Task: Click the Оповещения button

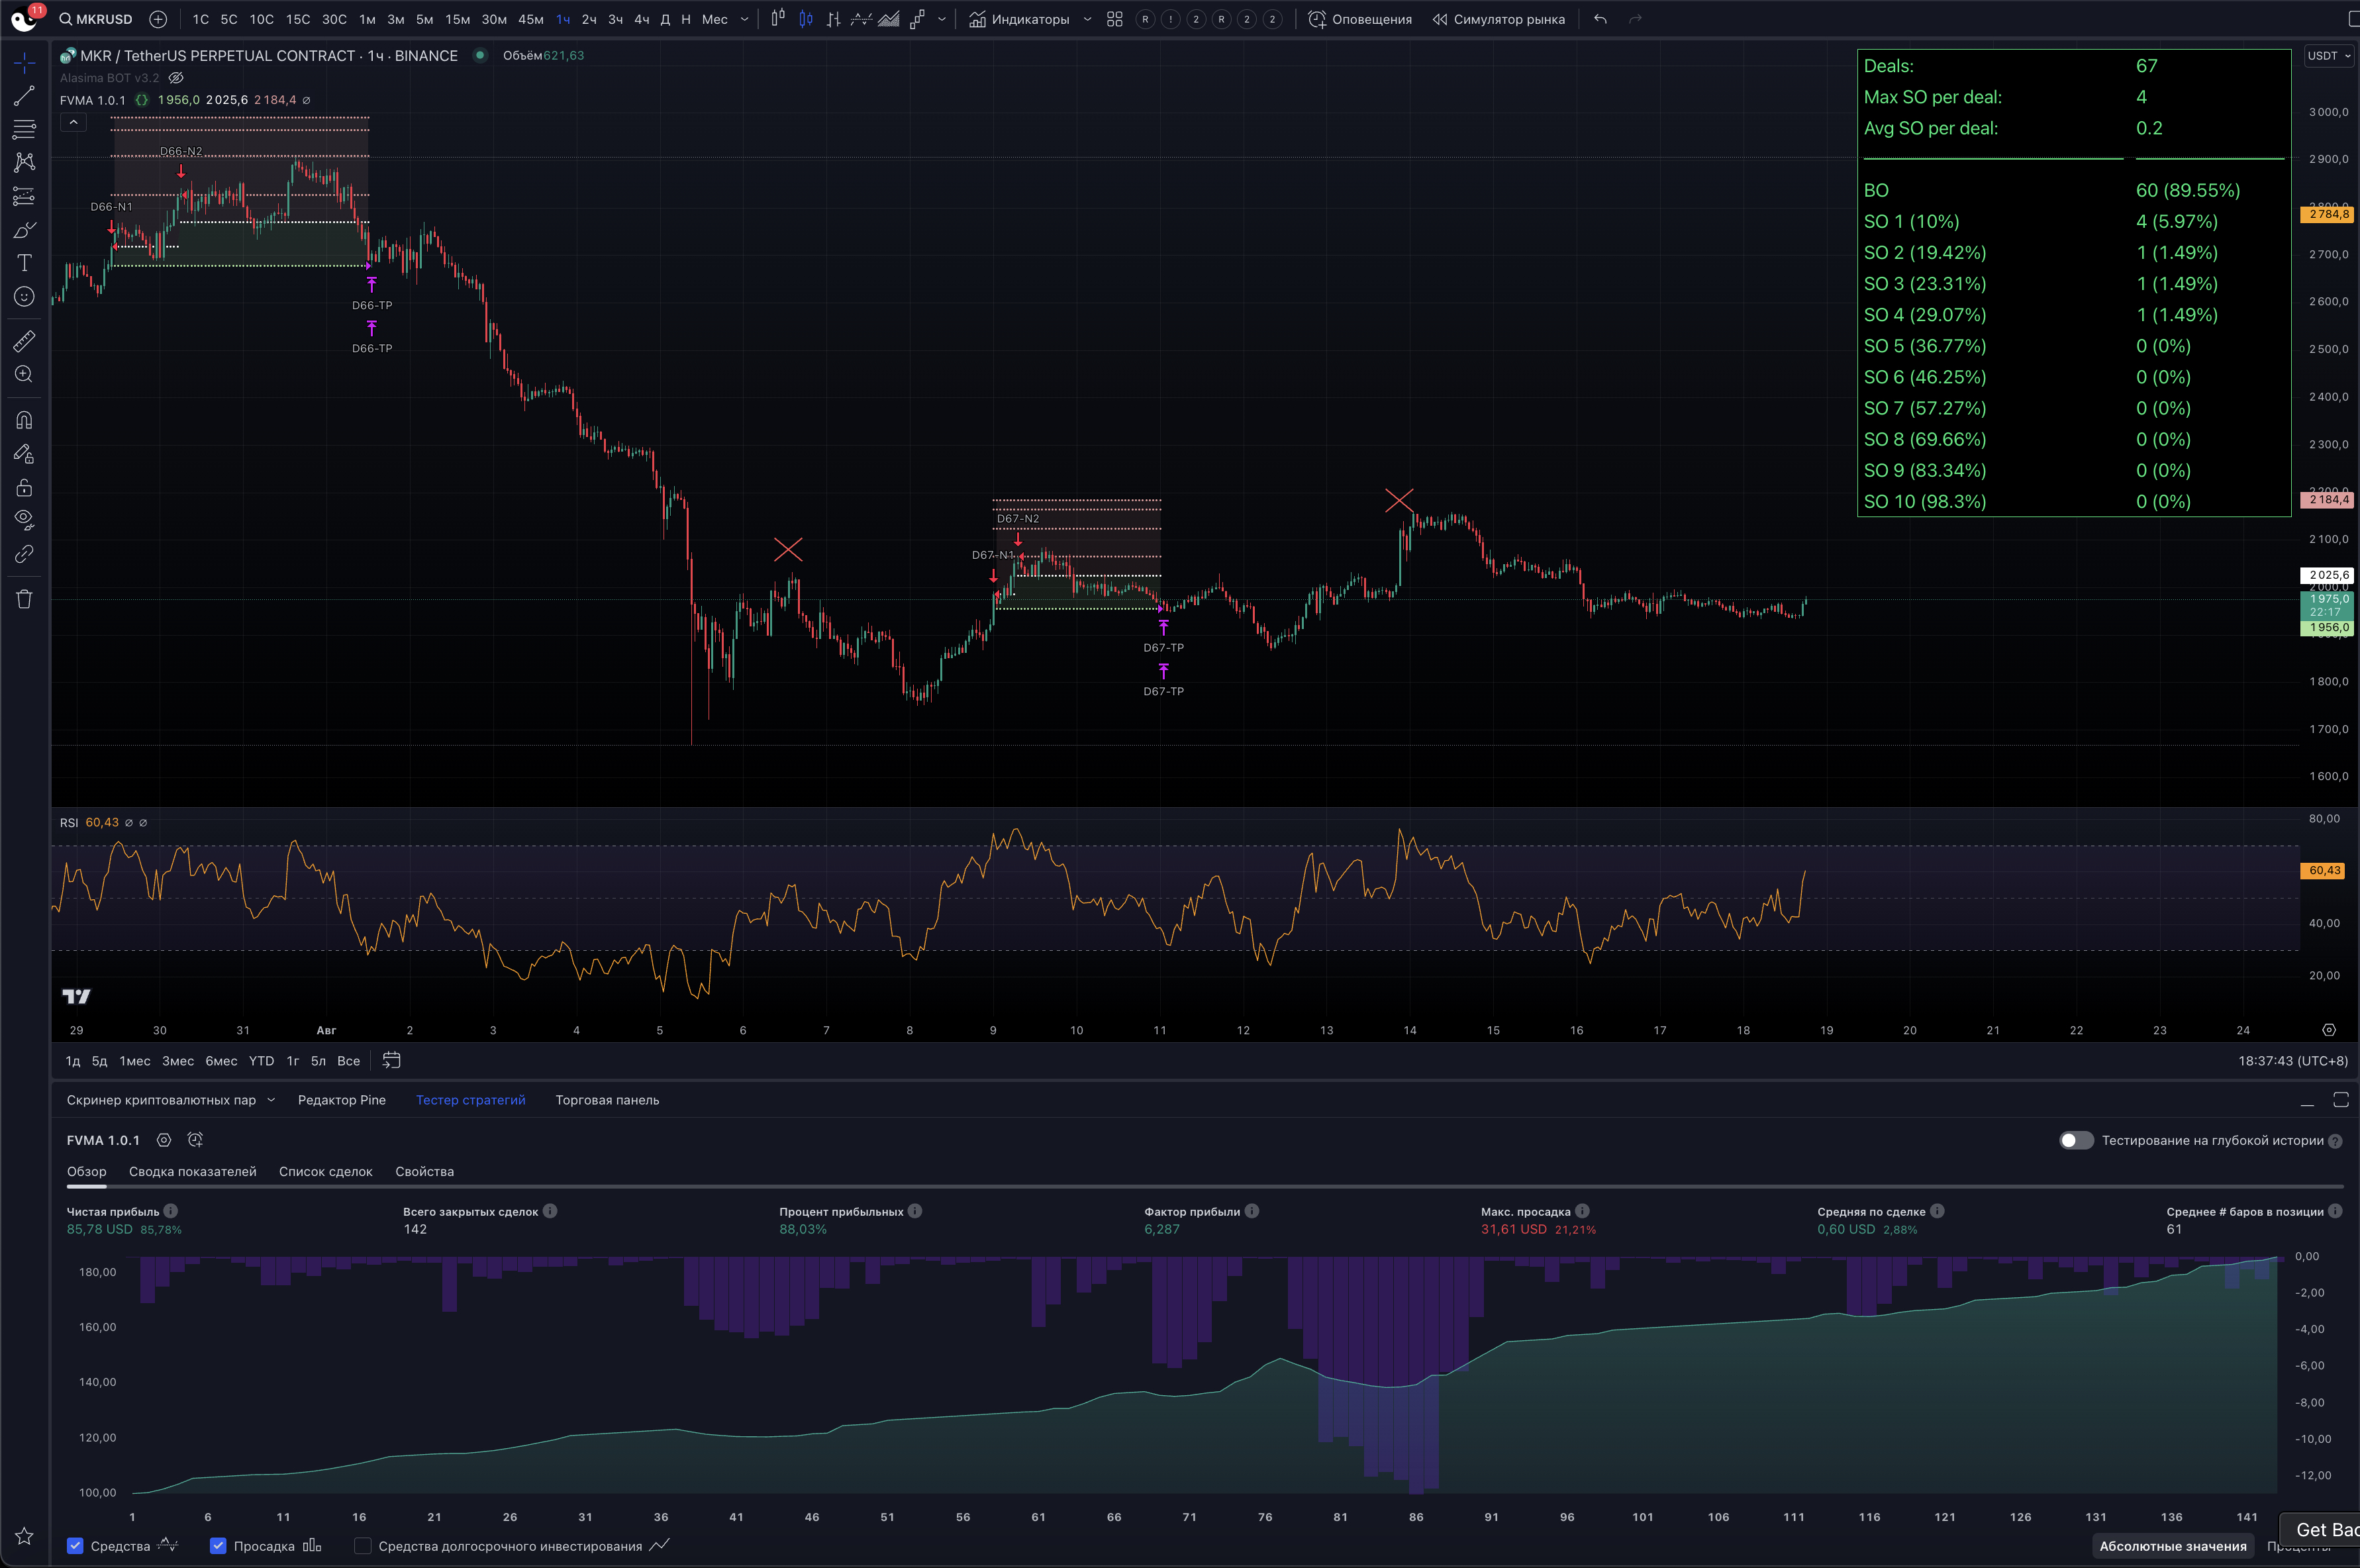Action: click(x=1360, y=19)
